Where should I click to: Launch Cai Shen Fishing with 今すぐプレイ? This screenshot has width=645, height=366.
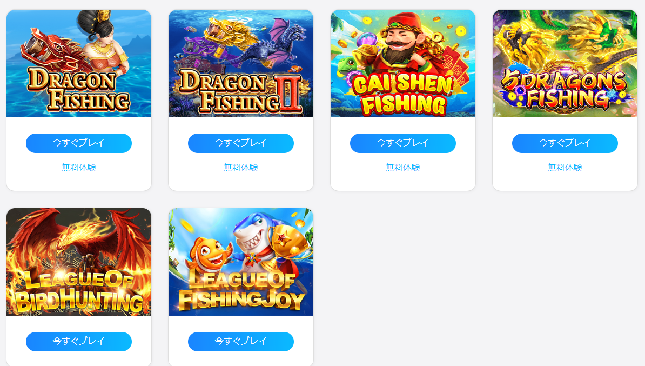(x=402, y=143)
